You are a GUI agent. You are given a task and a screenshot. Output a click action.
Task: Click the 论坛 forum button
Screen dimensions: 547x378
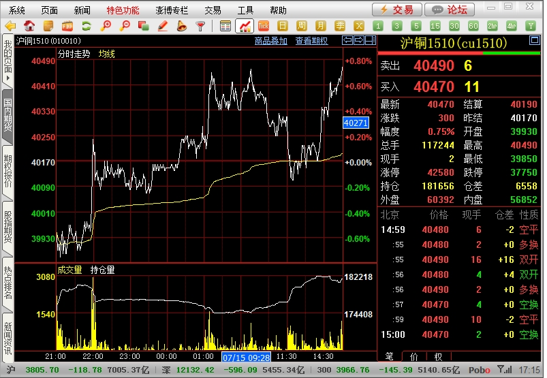click(450, 10)
